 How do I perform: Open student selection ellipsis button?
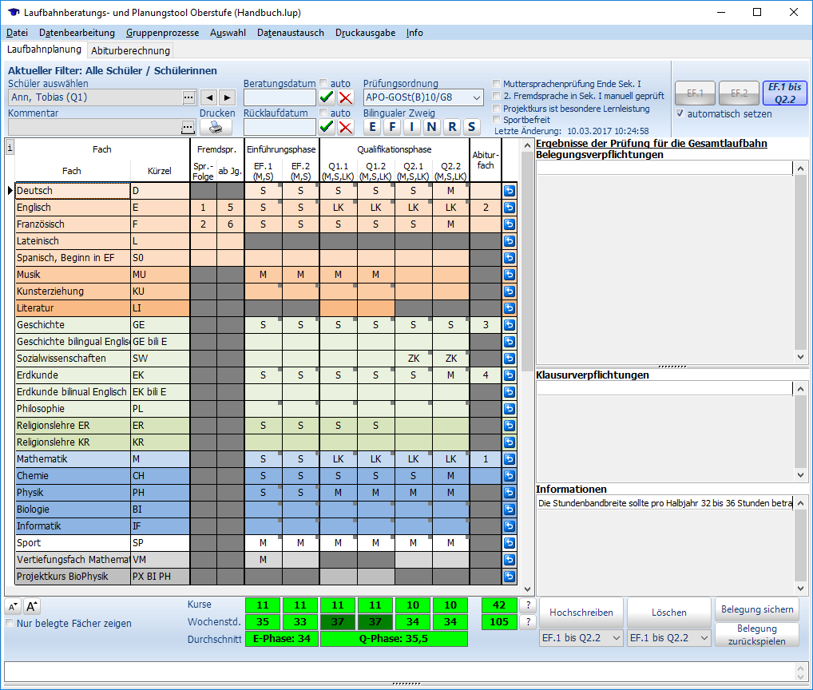point(188,97)
